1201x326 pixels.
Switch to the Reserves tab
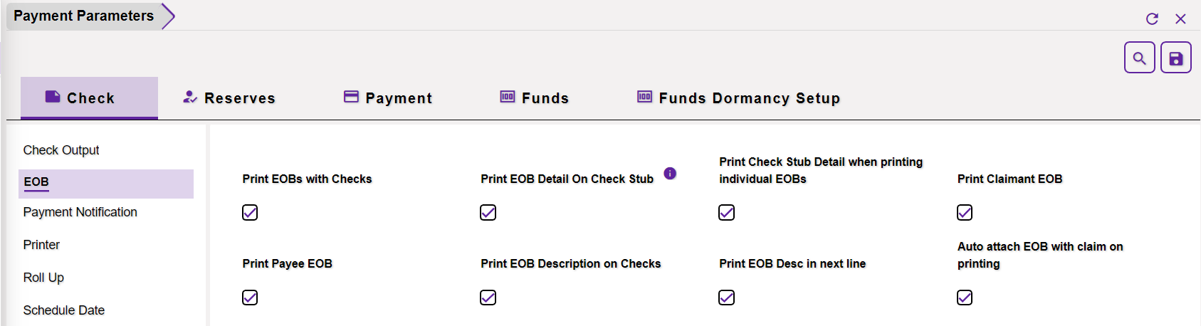(x=229, y=98)
